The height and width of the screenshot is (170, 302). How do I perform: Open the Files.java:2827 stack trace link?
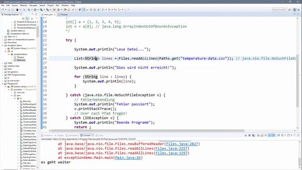click(x=182, y=144)
